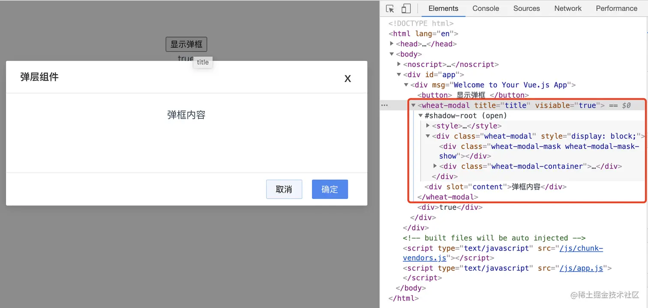Image resolution: width=648 pixels, height=308 pixels.
Task: Select the <div>true</div> row
Action: click(x=450, y=207)
